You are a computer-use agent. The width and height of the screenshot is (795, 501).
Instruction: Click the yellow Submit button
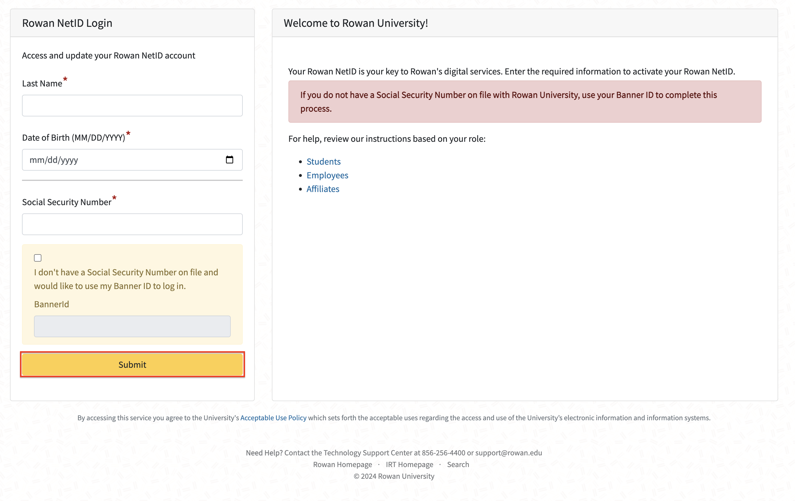coord(132,364)
